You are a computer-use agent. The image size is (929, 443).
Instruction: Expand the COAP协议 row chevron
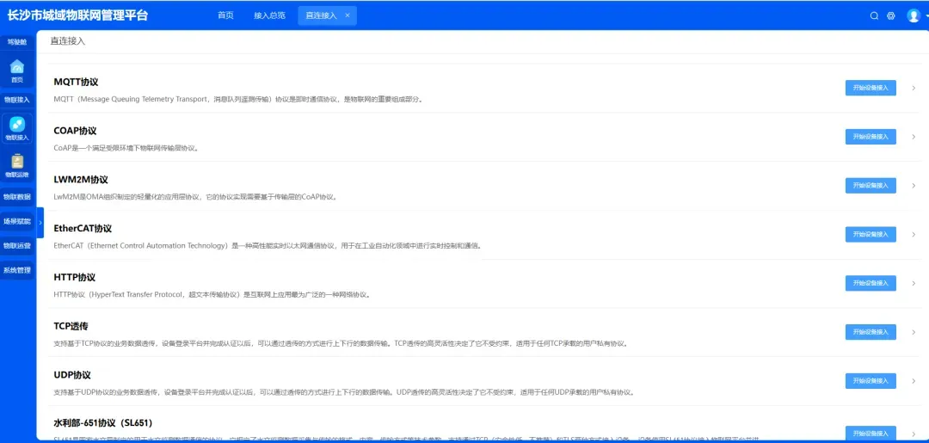914,137
